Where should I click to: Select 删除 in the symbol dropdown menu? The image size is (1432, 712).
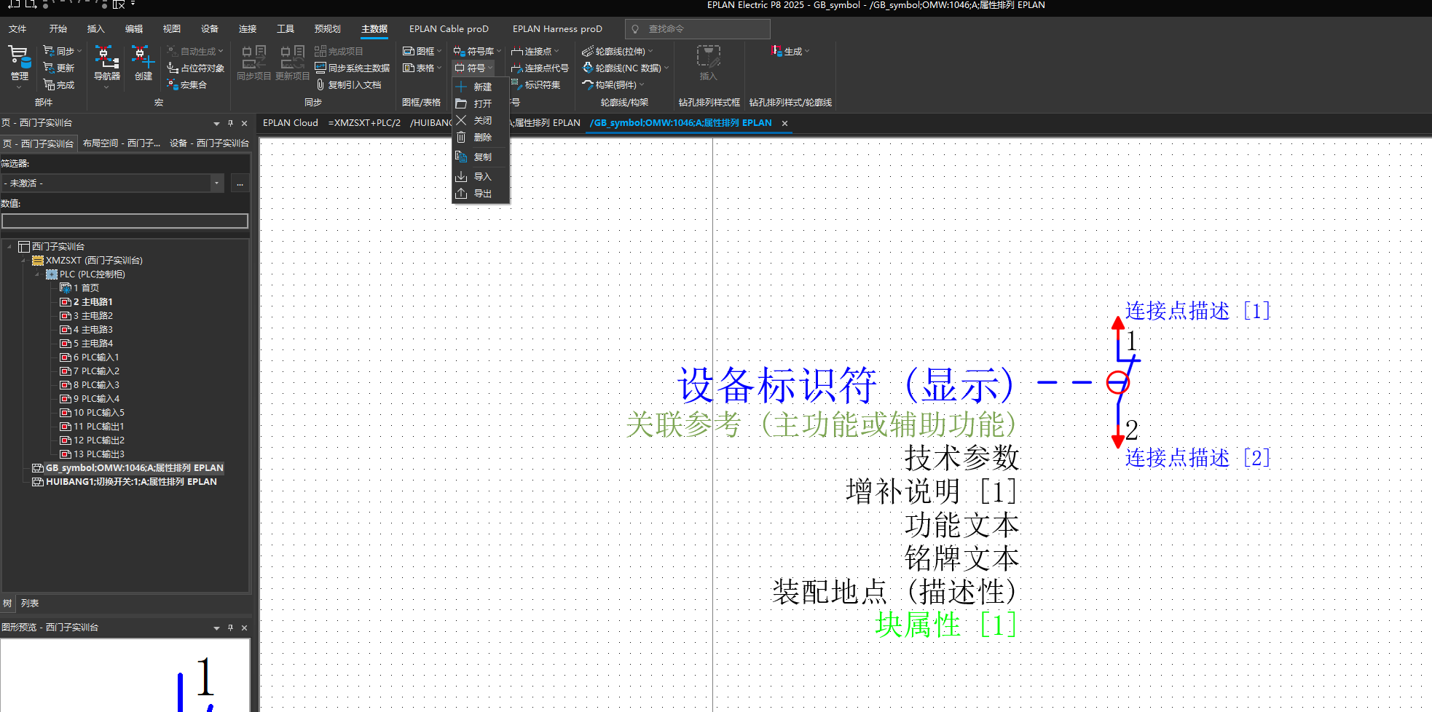tap(480, 137)
